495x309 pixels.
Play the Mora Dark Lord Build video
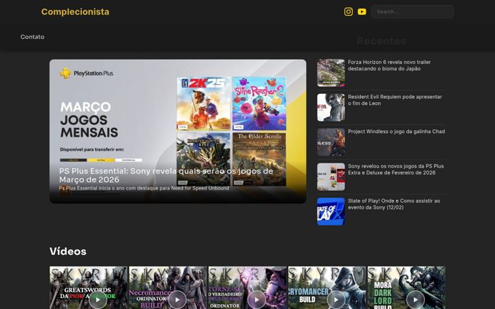pyautogui.click(x=415, y=299)
